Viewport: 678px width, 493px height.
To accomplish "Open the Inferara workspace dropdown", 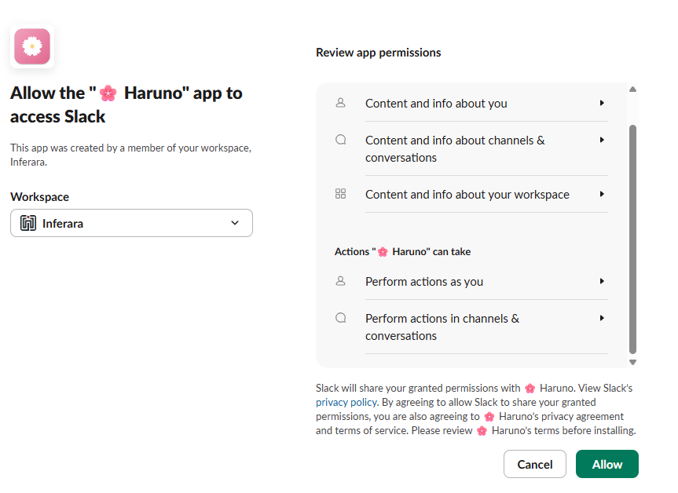I will point(131,223).
